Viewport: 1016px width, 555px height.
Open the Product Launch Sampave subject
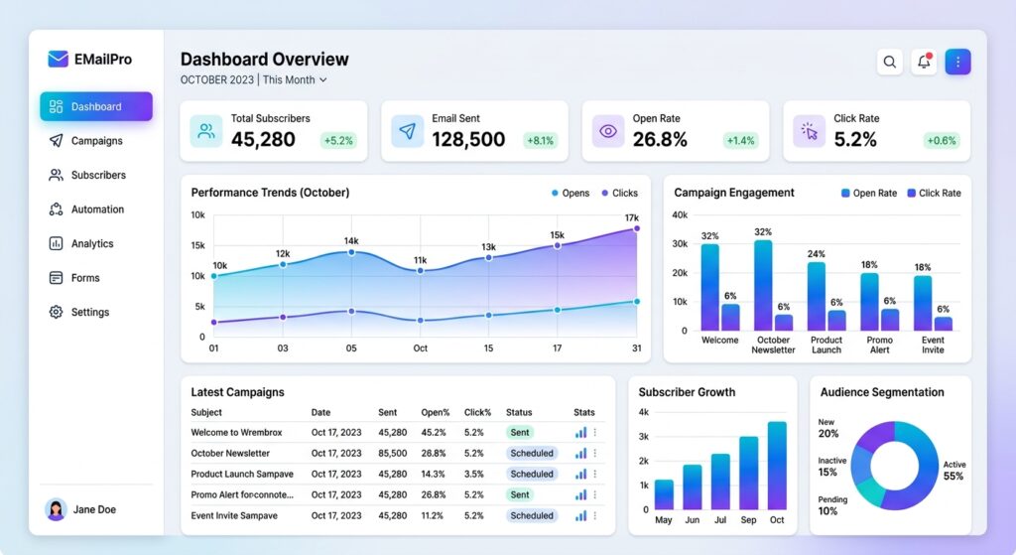tap(242, 474)
